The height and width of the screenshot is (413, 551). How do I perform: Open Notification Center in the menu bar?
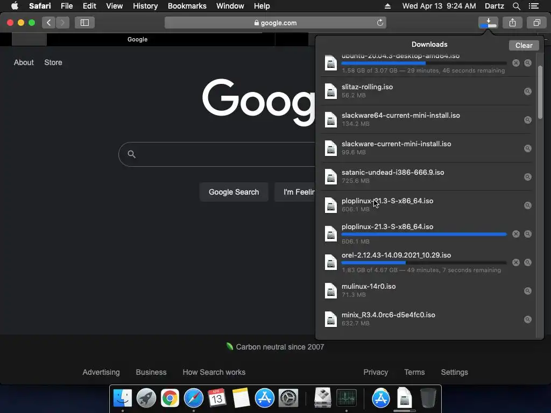[534, 6]
